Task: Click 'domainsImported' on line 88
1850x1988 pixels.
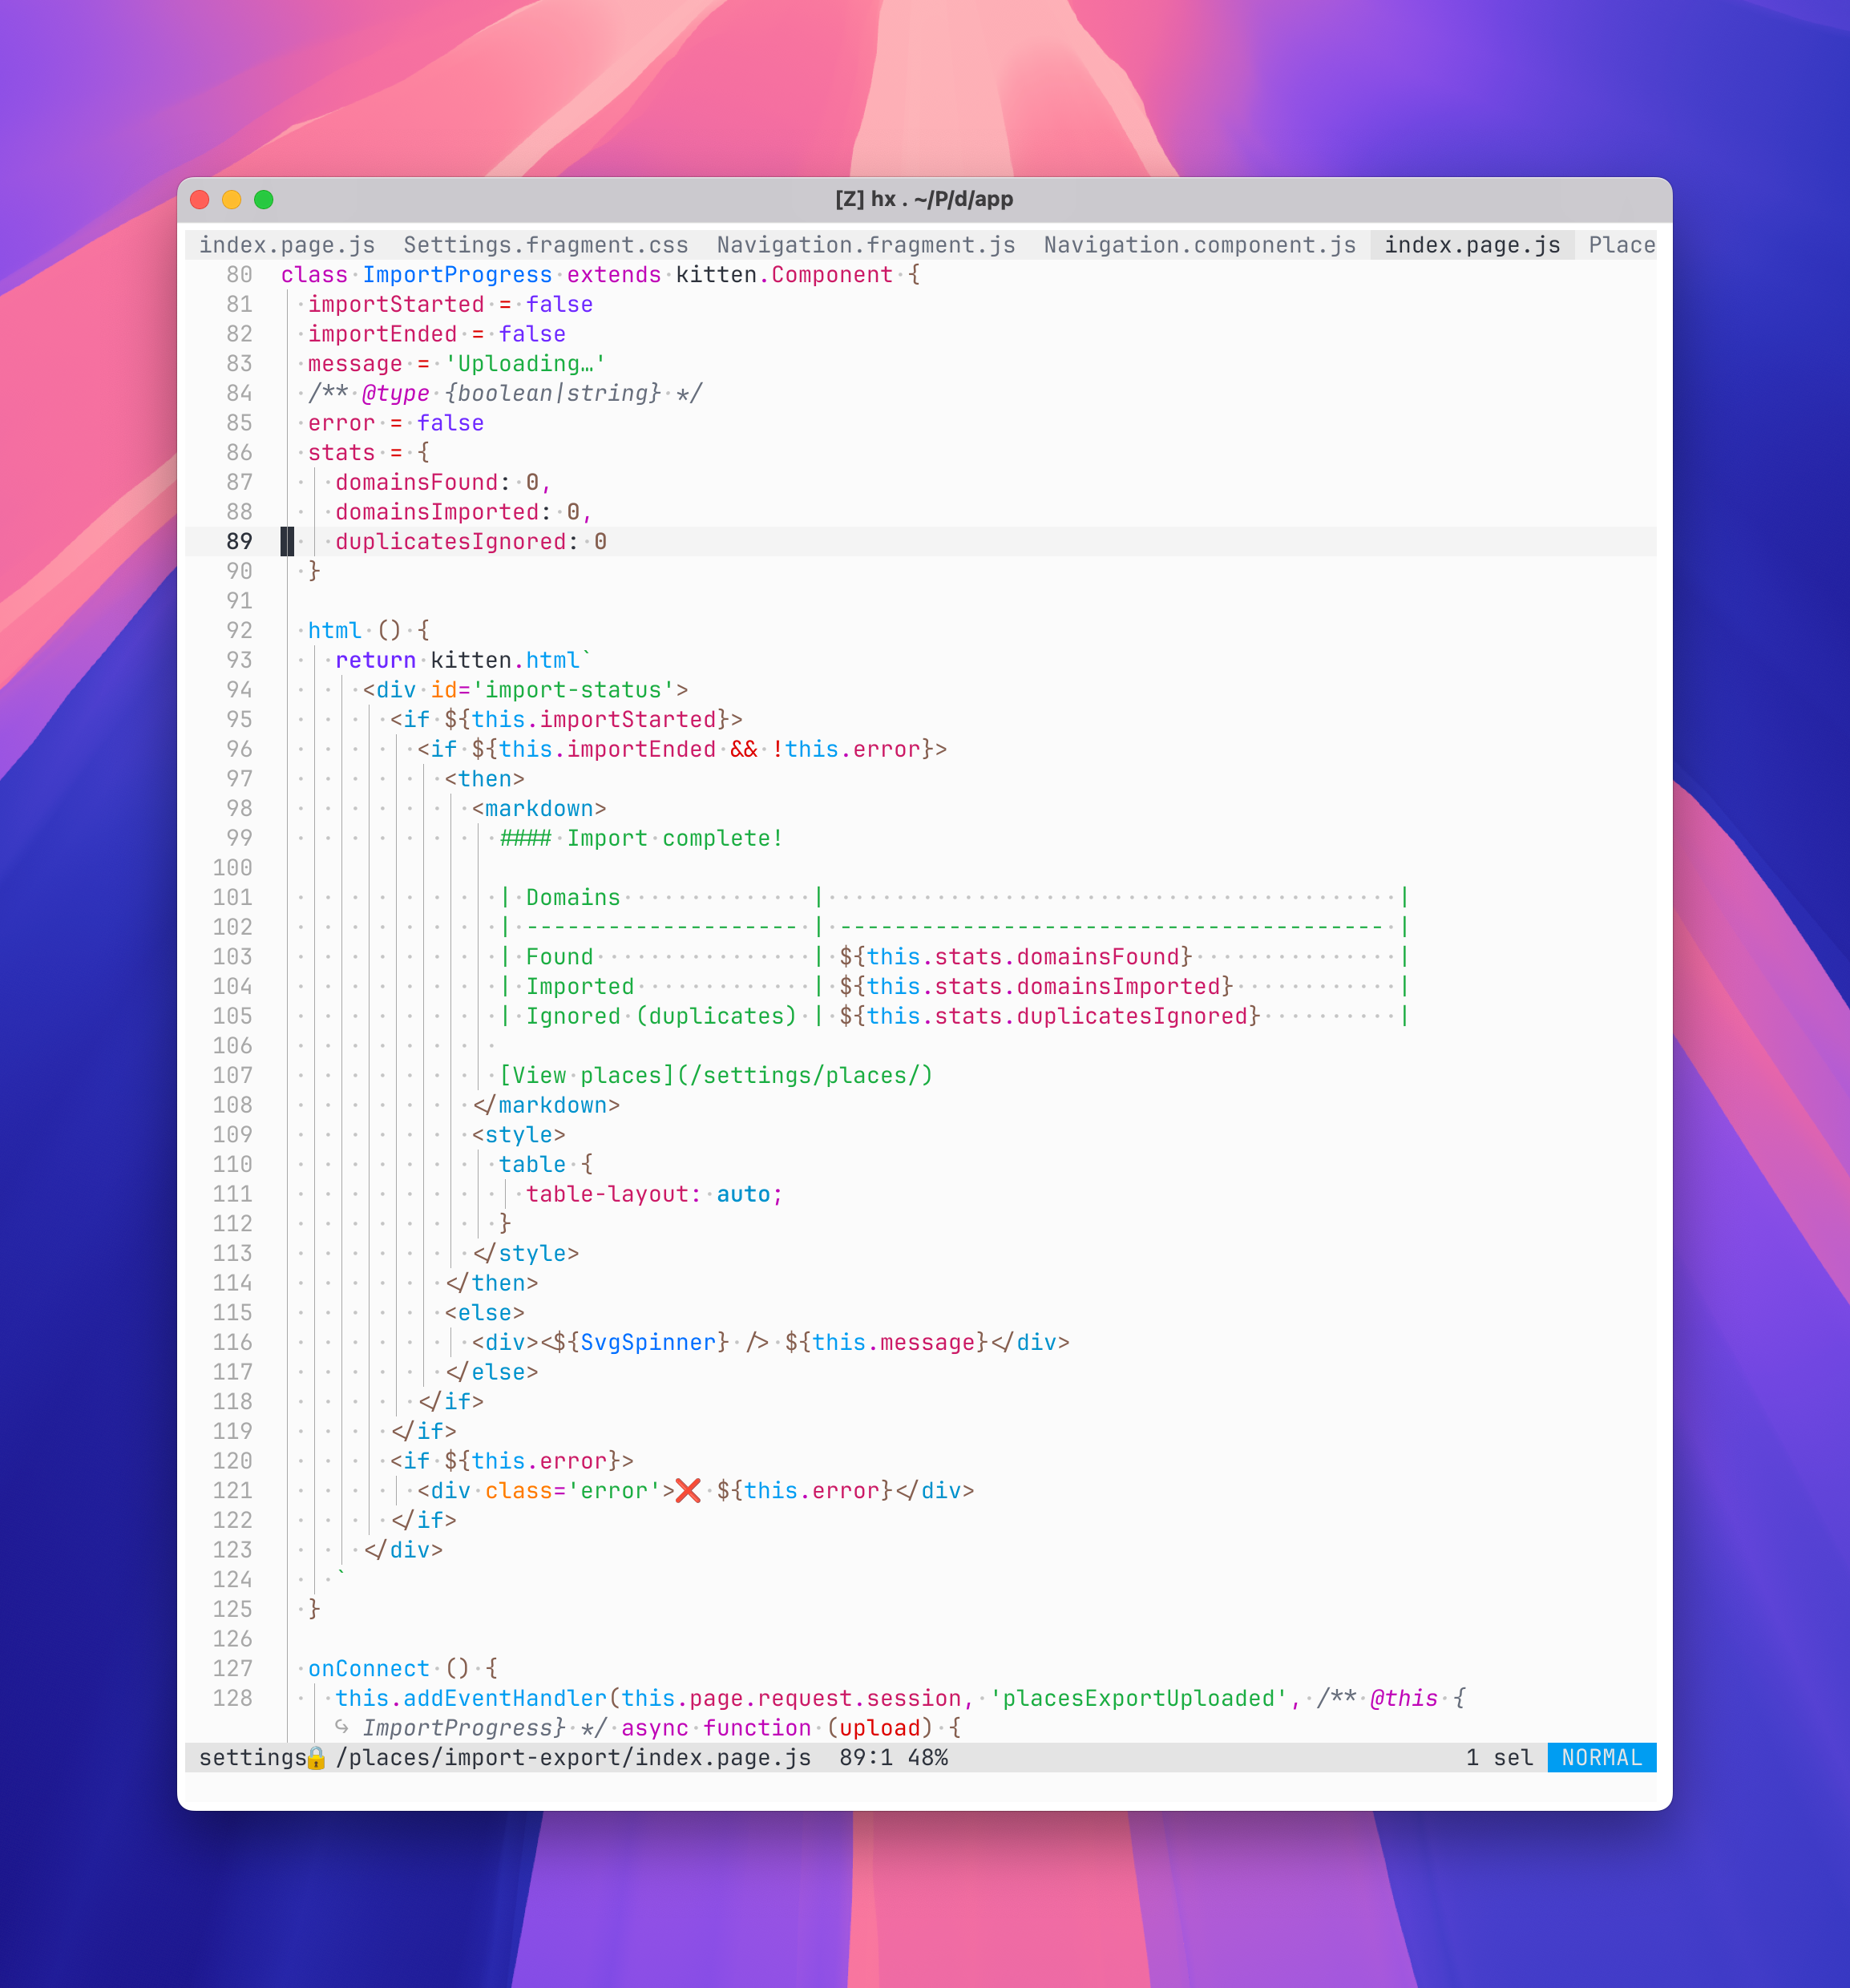Action: tap(437, 512)
